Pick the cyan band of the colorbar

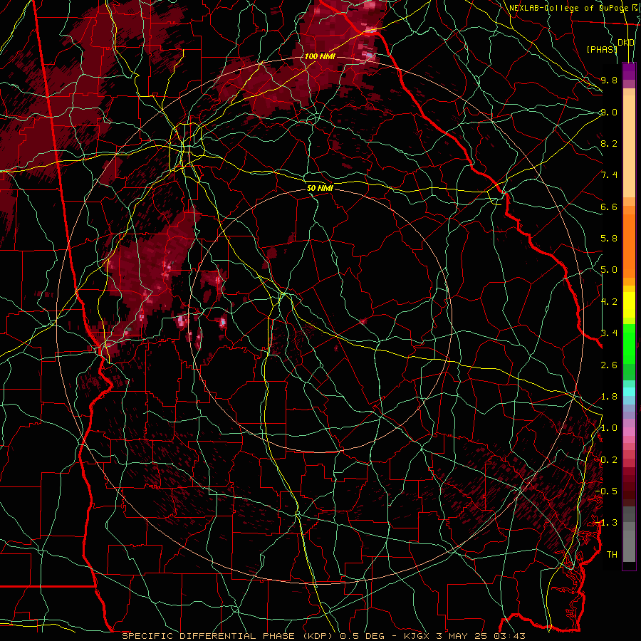pyautogui.click(x=629, y=392)
